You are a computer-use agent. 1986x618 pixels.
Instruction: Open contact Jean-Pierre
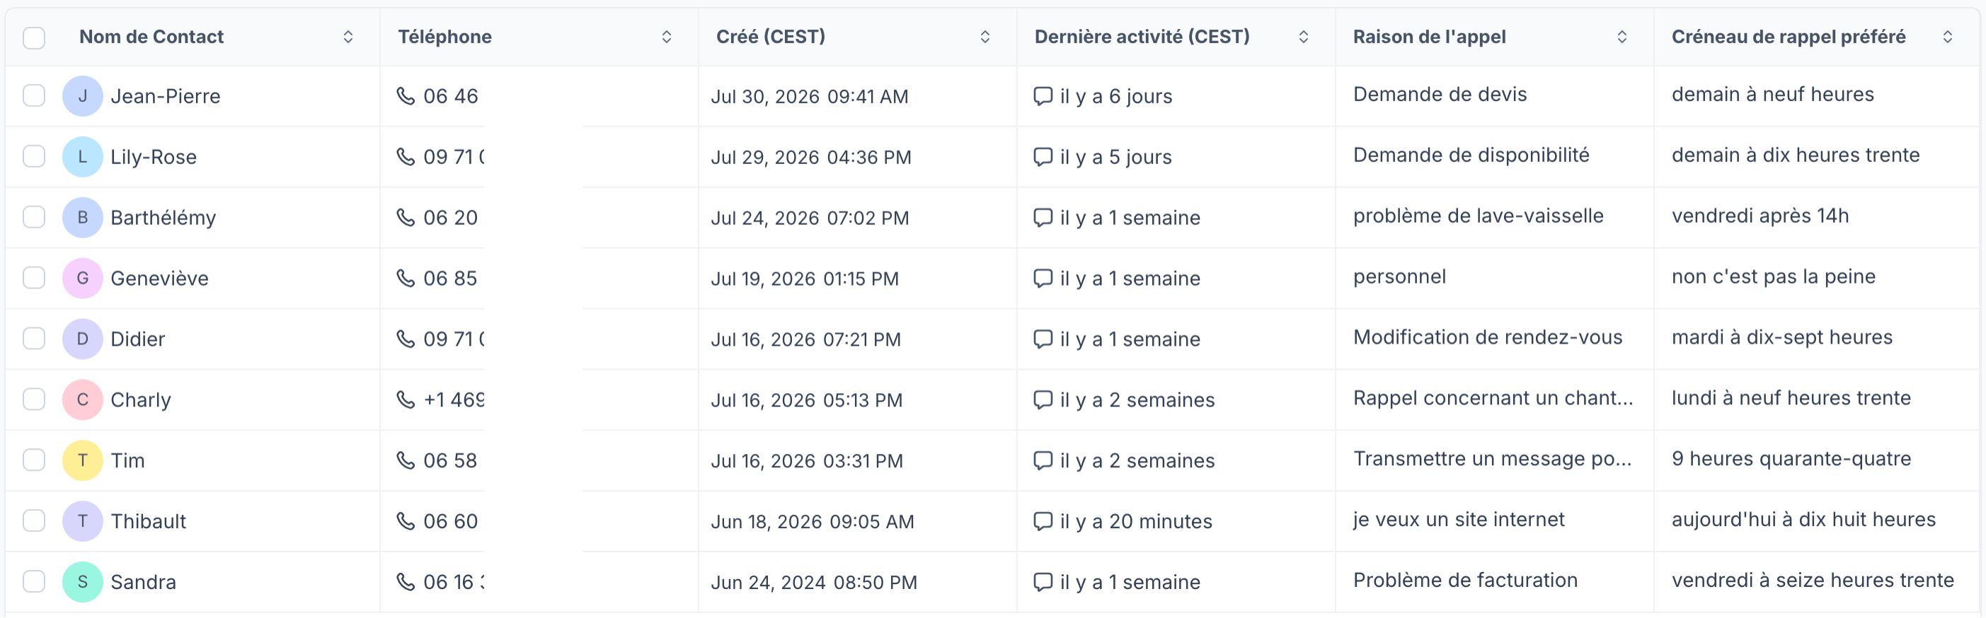(x=166, y=96)
